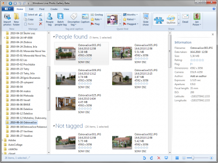Select thumbnail Ostrovačice005.JPG

coord(122,53)
